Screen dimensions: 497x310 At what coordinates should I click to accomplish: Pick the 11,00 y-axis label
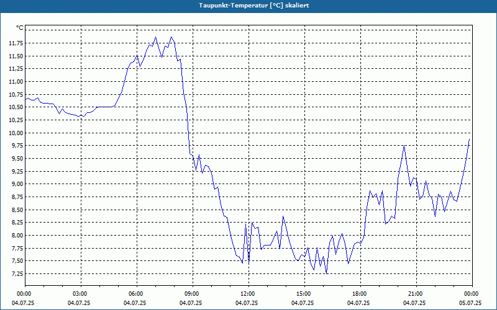point(16,82)
